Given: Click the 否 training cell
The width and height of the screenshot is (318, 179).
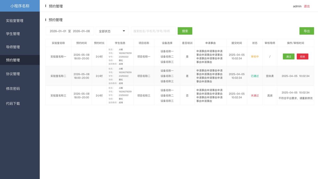Looking at the screenshot, I should [187, 96].
